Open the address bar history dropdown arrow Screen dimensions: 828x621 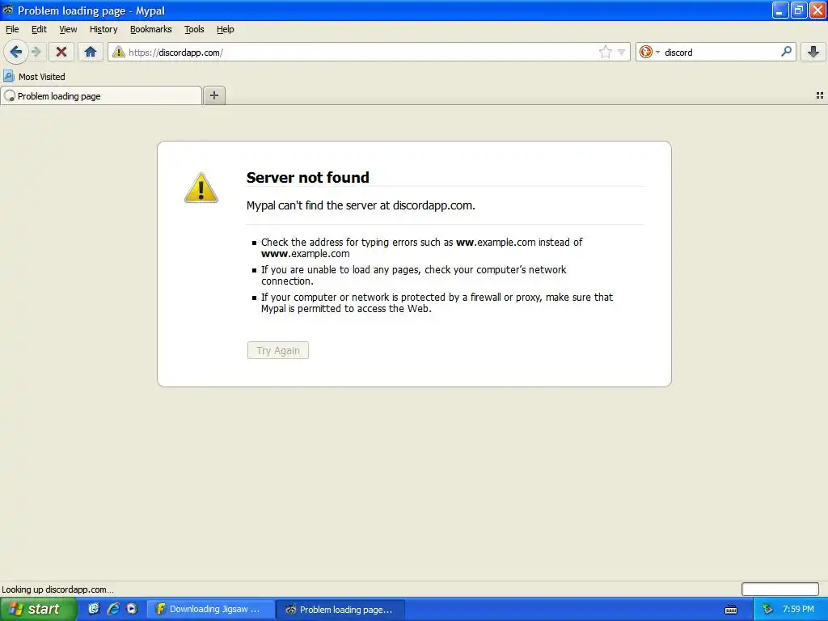coord(622,52)
